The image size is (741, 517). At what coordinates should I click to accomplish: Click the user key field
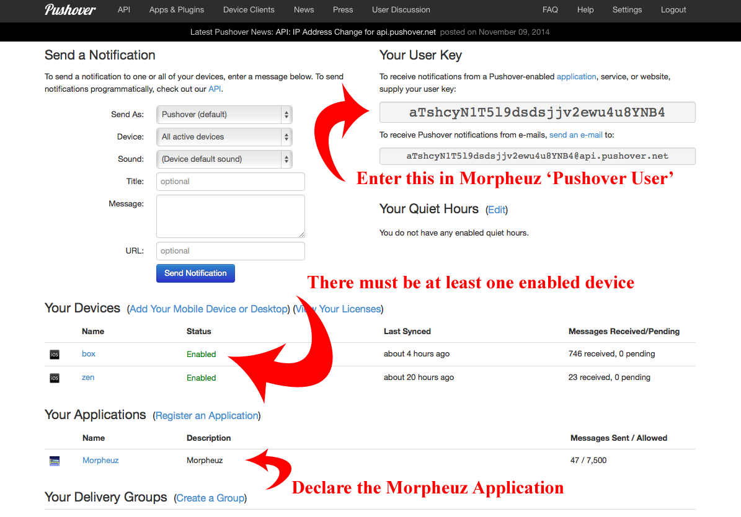click(x=538, y=112)
